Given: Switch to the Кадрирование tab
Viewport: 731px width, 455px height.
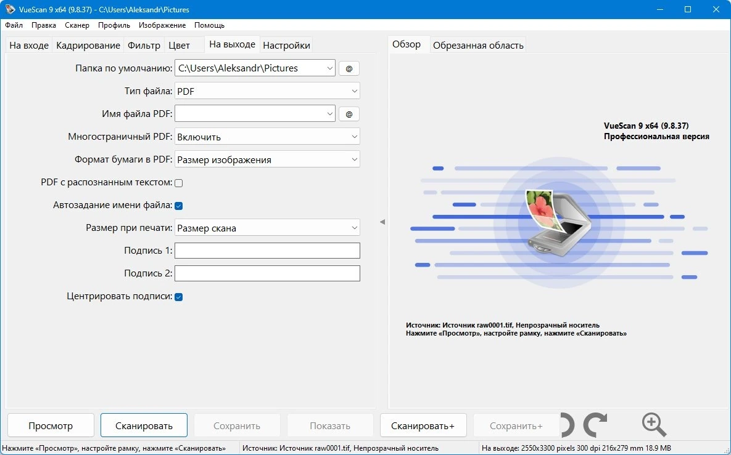Looking at the screenshot, I should pyautogui.click(x=88, y=45).
